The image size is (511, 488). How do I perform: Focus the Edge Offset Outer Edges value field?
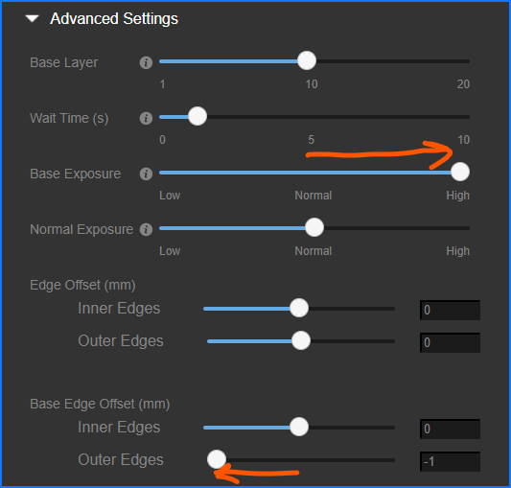coord(450,342)
